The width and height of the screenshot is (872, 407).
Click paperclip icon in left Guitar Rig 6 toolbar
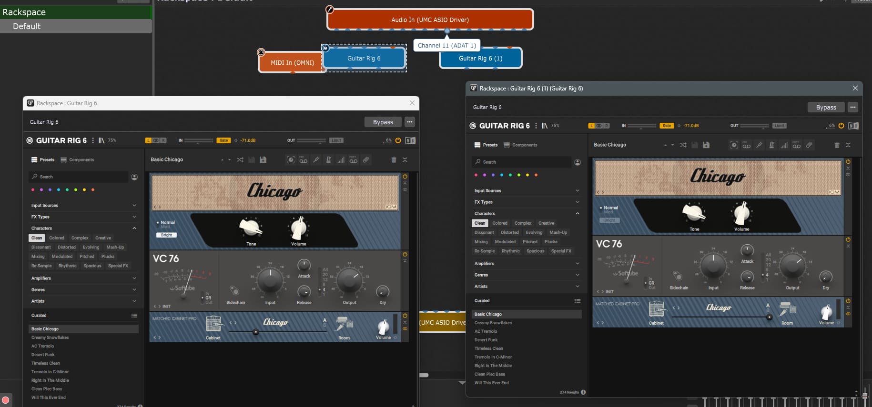pos(366,160)
